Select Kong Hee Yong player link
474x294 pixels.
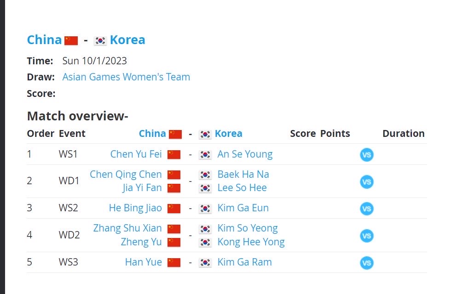251,242
